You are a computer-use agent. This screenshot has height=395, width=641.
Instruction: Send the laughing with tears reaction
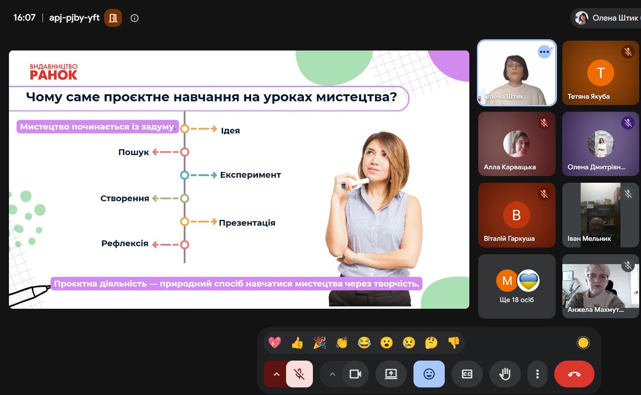coord(364,343)
